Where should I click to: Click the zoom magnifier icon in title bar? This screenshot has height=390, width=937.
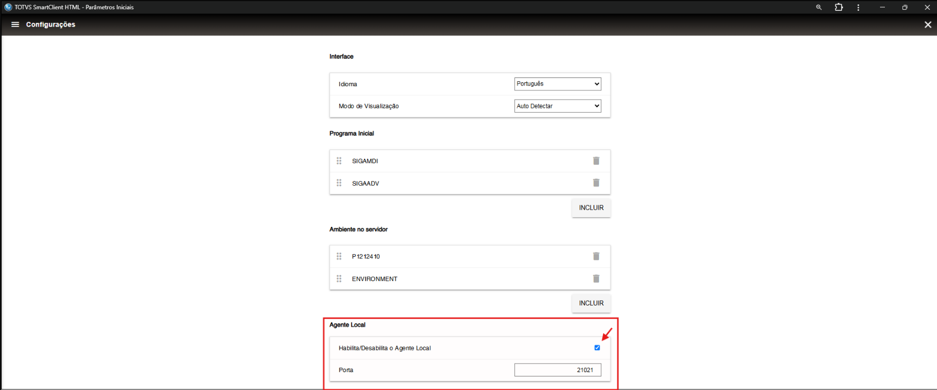click(819, 7)
